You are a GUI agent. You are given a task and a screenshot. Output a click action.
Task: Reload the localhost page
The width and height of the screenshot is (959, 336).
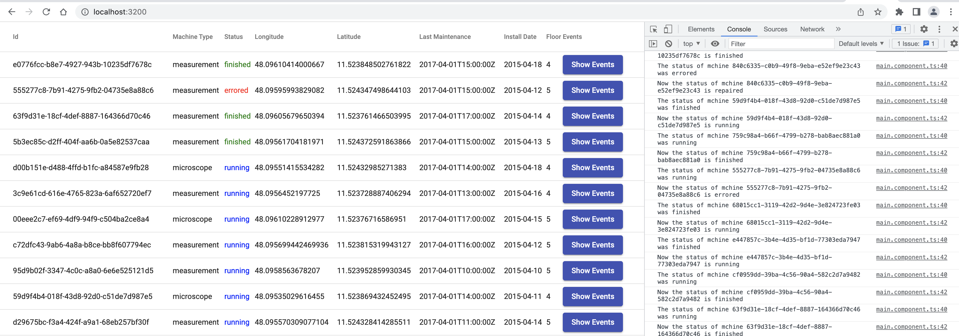(46, 12)
